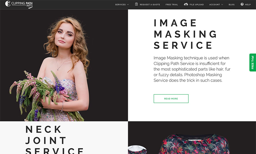
Task: Click the question mark help icon
Action: (x=242, y=4)
